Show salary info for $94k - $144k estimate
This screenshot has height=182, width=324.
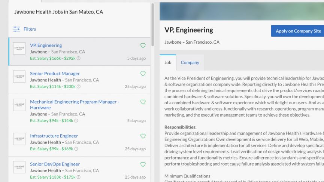(x=76, y=121)
